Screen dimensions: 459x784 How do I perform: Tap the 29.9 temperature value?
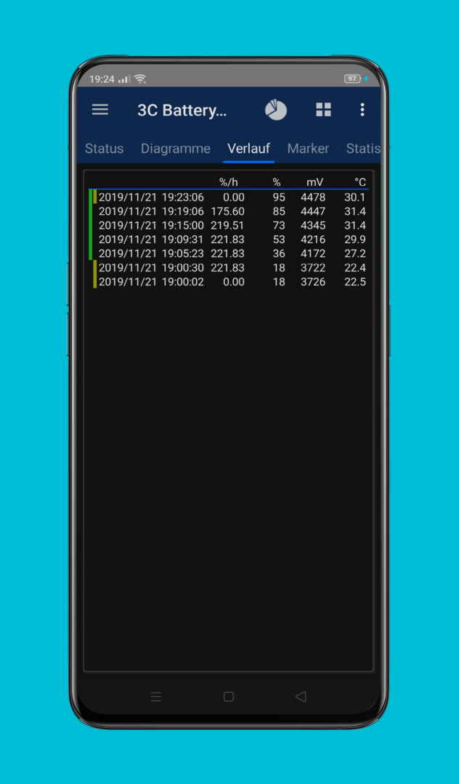[355, 240]
